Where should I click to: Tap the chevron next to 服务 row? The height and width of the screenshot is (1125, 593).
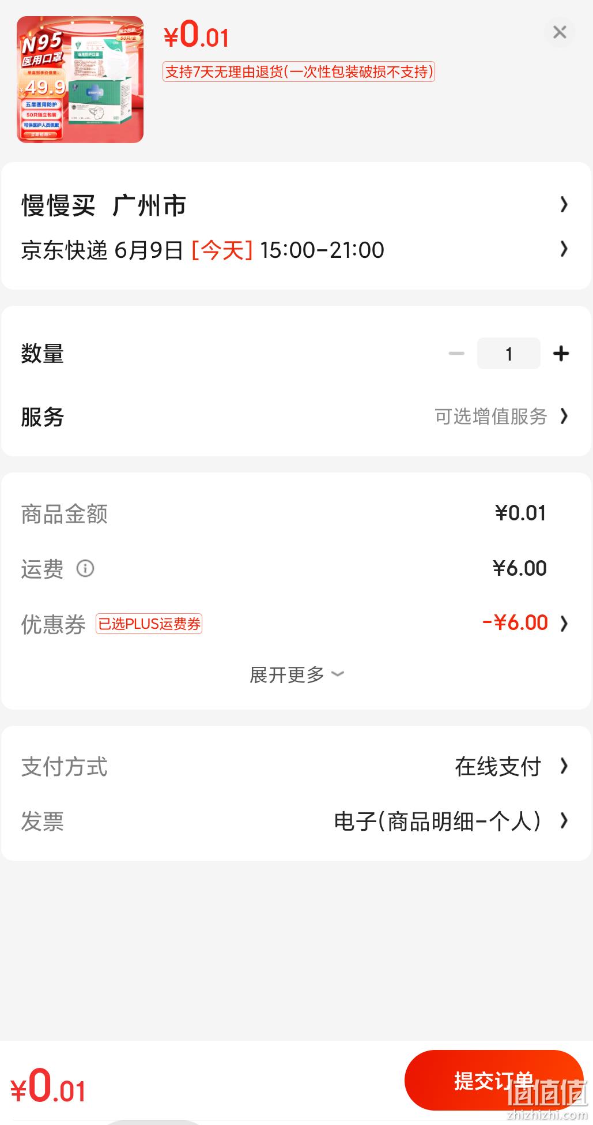pos(564,417)
